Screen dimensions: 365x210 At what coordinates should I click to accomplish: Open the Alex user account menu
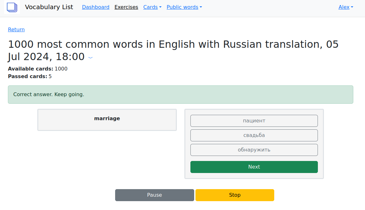pos(345,7)
